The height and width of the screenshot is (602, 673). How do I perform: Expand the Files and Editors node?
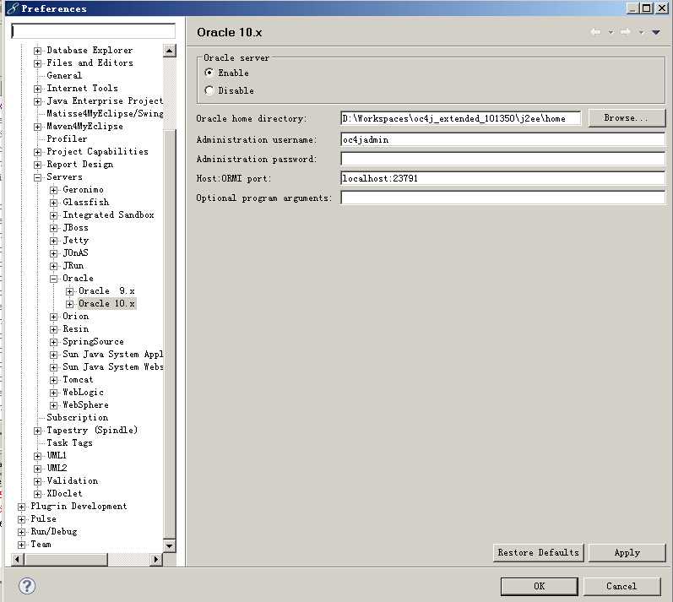coord(38,63)
